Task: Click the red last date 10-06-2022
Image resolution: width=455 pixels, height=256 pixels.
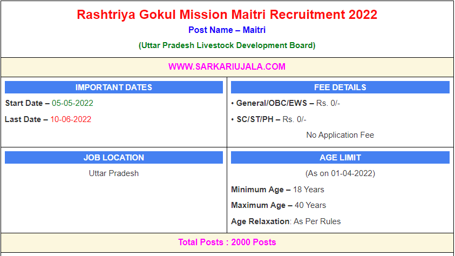Action: tap(71, 119)
